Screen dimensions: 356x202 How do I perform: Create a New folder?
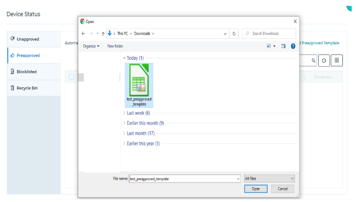click(115, 46)
